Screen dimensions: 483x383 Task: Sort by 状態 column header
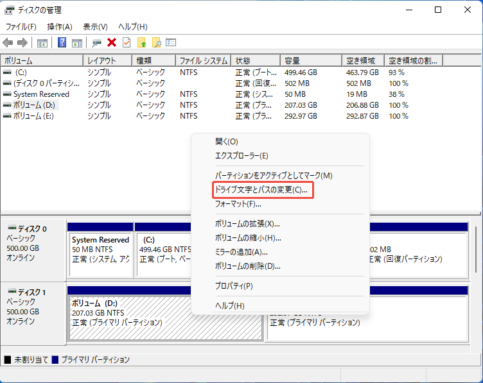point(256,60)
